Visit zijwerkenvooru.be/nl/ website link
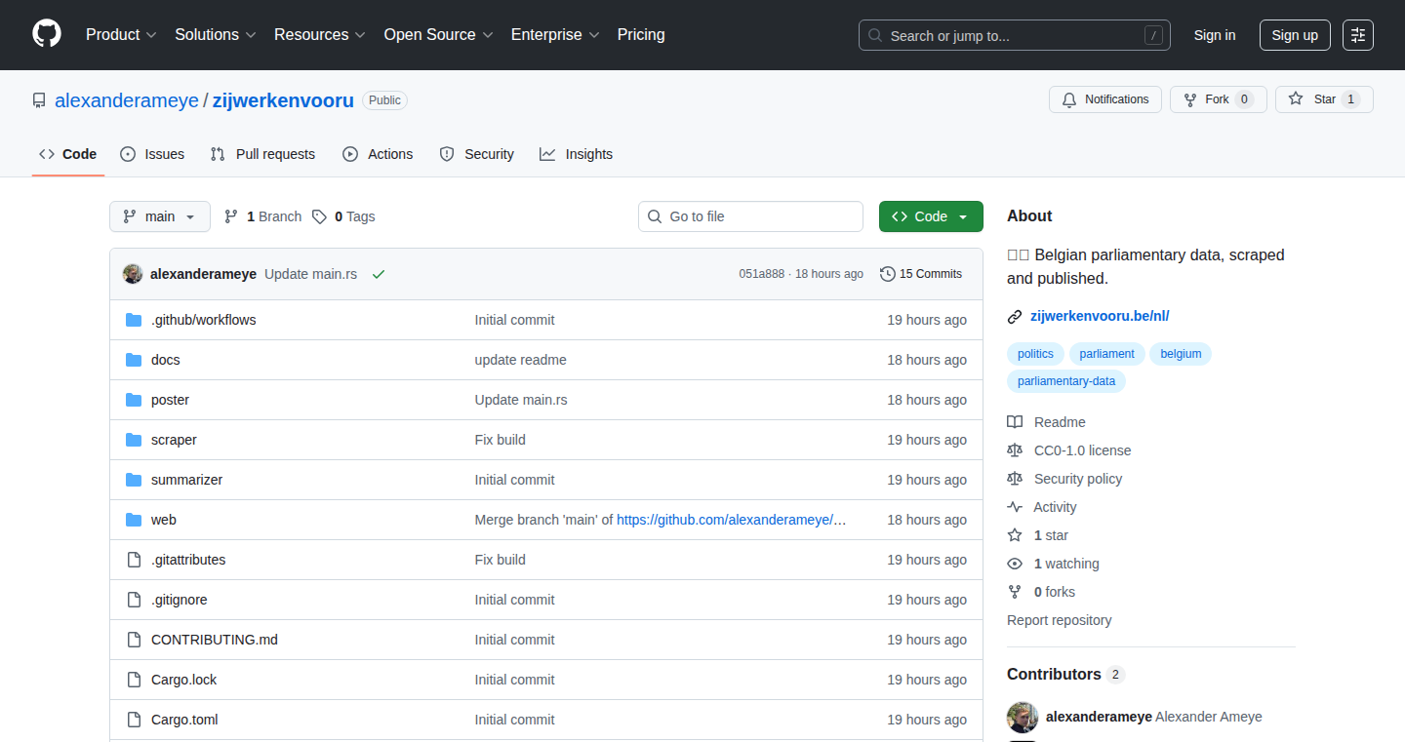 (x=1100, y=316)
